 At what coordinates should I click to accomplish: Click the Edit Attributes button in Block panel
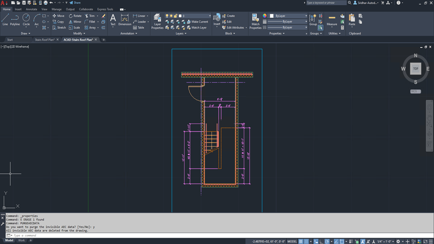[x=235, y=27]
